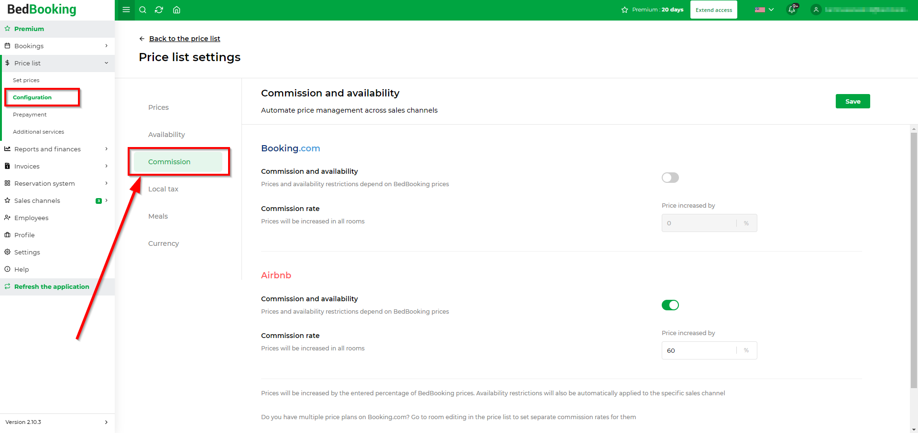This screenshot has height=433, width=918.
Task: Expand Reservation system chevron
Action: pos(106,183)
